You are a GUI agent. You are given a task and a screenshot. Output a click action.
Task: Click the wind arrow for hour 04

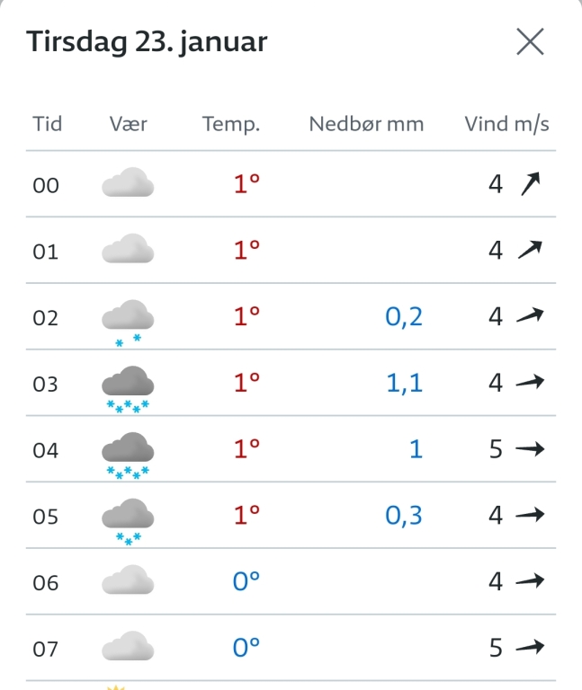click(x=532, y=448)
